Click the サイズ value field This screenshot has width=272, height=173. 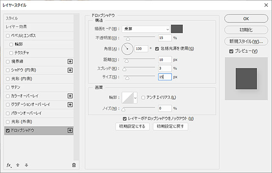[165, 77]
